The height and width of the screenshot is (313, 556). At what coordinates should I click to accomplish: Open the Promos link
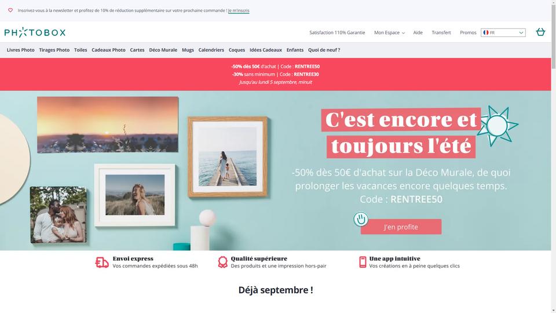[468, 32]
